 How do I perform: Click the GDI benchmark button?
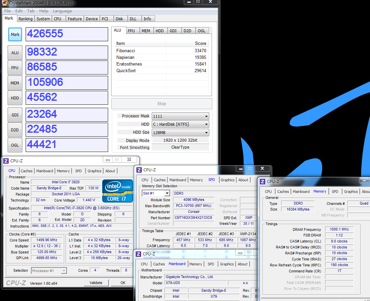pos(15,115)
